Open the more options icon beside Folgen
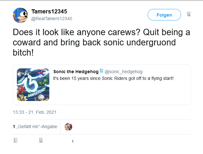The image size is (203, 154). (189, 14)
